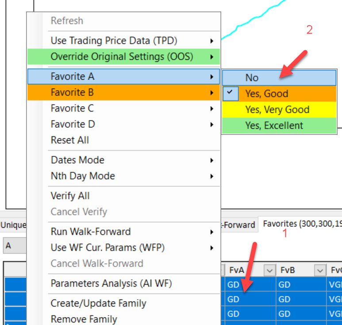Open the FvA column filter dropdown

coord(269,270)
